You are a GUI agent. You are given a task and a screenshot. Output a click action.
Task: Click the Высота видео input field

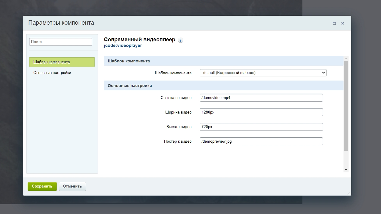click(261, 127)
